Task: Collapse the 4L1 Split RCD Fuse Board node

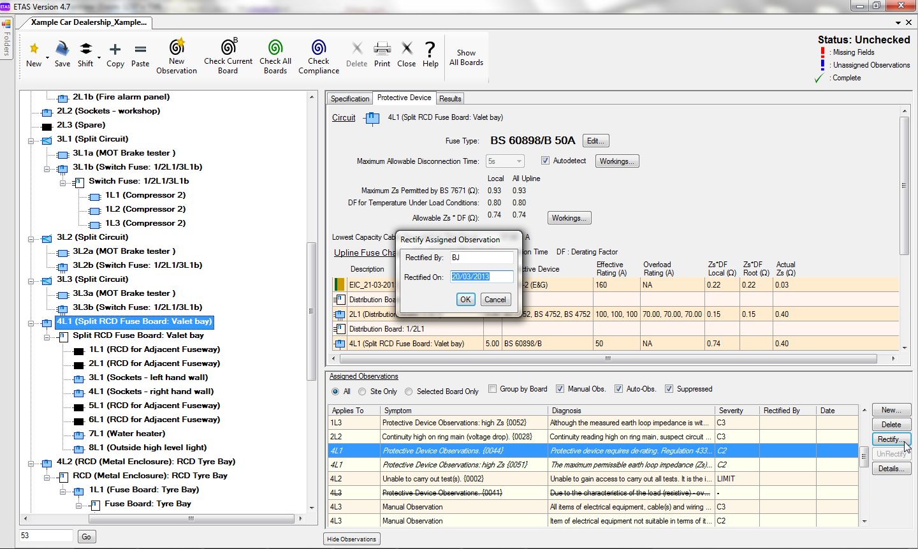Action: (31, 323)
